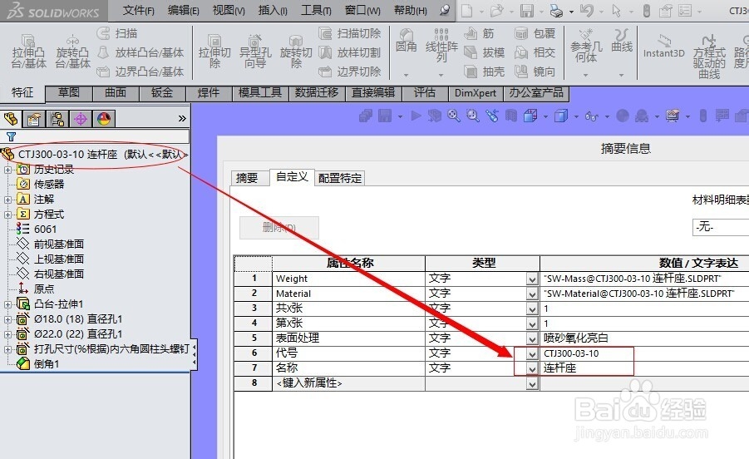Select the Fillet tool (圆角)
The width and height of the screenshot is (749, 459).
pos(406,41)
